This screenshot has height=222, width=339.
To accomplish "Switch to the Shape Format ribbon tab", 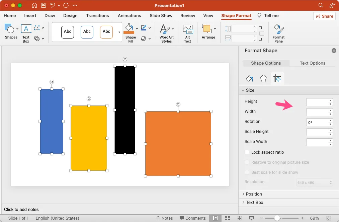I will [x=236, y=16].
